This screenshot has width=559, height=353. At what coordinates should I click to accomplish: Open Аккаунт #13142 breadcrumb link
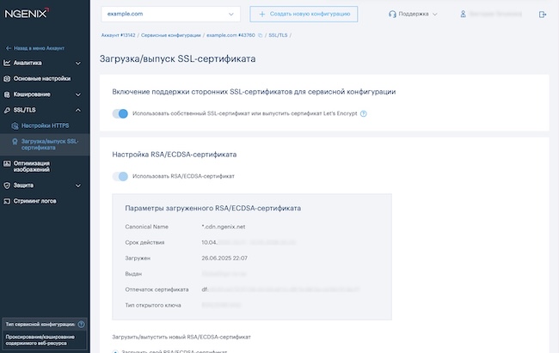pos(119,35)
